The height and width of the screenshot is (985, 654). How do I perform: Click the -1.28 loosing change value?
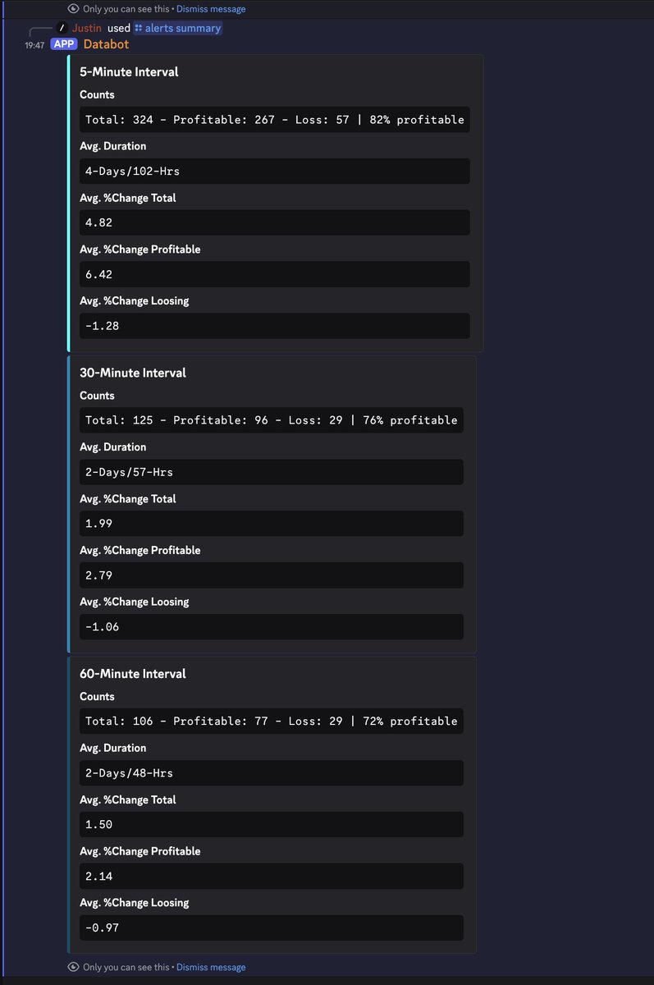275,326
